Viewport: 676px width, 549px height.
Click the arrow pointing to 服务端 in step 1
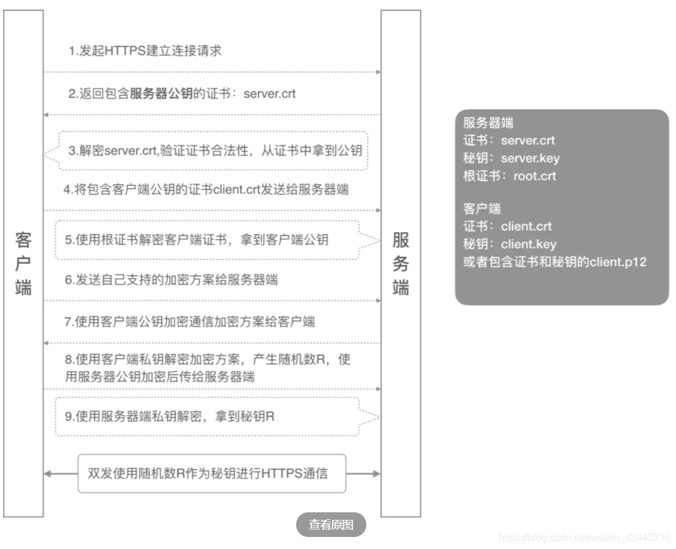click(x=377, y=71)
